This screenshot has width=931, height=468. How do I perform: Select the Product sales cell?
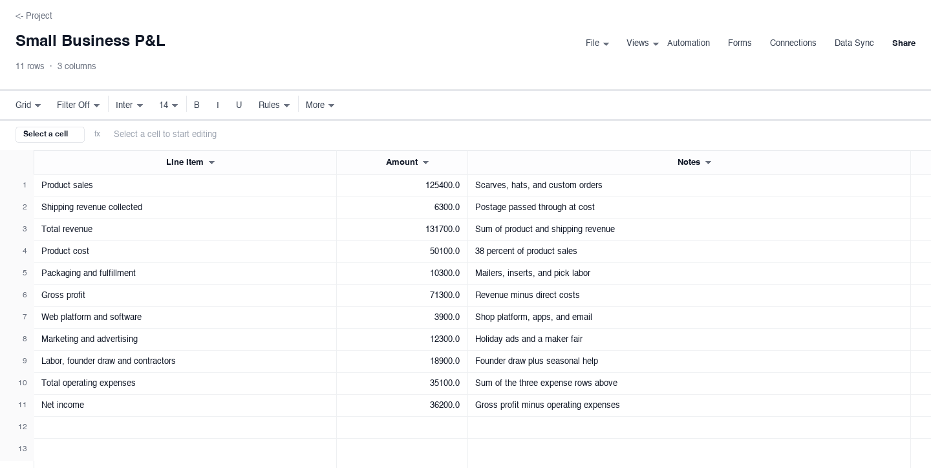pyautogui.click(x=185, y=186)
